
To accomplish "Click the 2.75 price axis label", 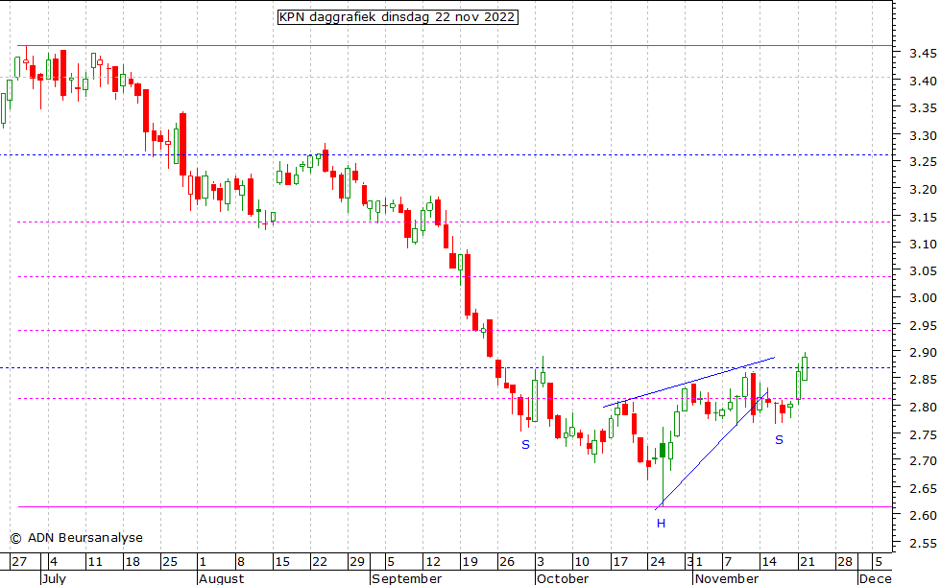I will pos(923,434).
